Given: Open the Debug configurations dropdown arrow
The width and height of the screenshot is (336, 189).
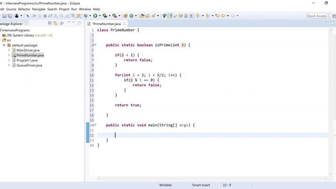Looking at the screenshot, I should (x=90, y=16).
